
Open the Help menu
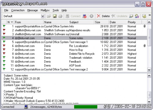pos(64,10)
